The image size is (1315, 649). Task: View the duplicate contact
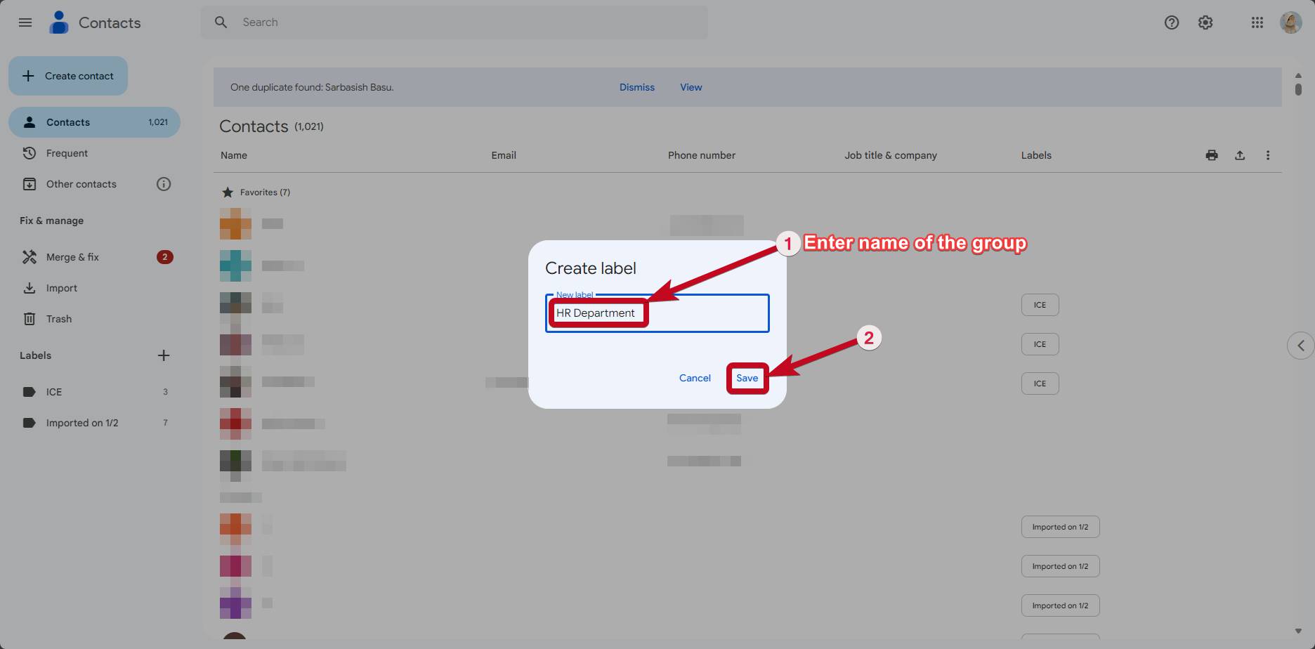[x=691, y=87]
